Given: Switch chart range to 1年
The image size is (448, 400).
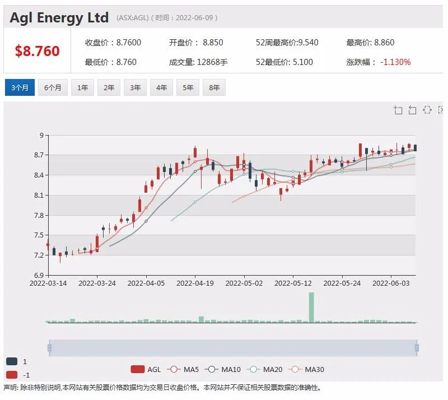Looking at the screenshot, I should 82,87.
